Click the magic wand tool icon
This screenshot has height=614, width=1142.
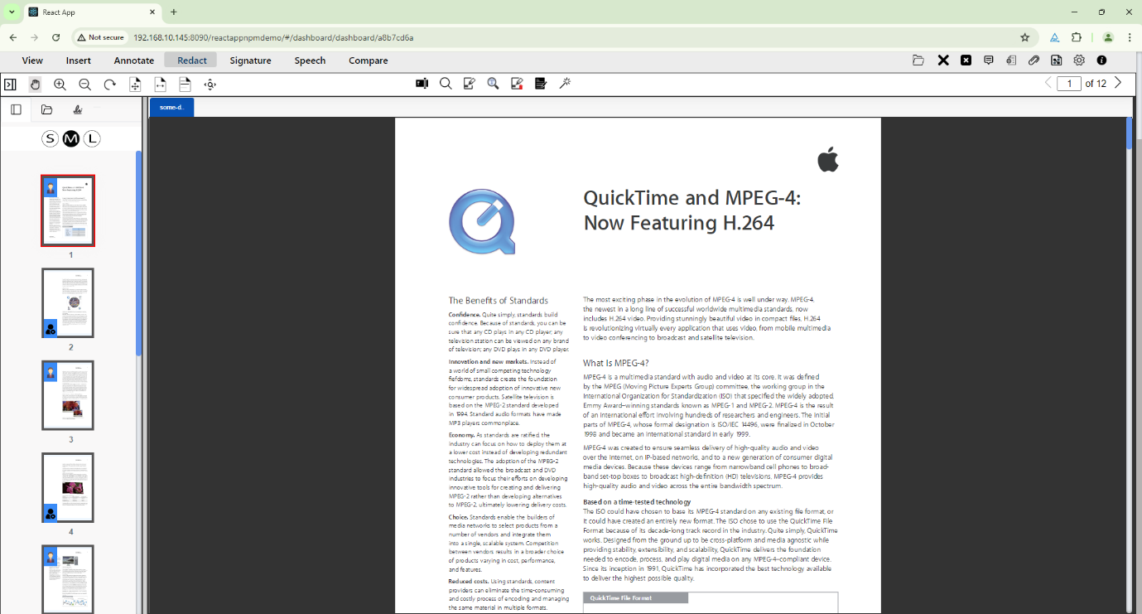(566, 84)
